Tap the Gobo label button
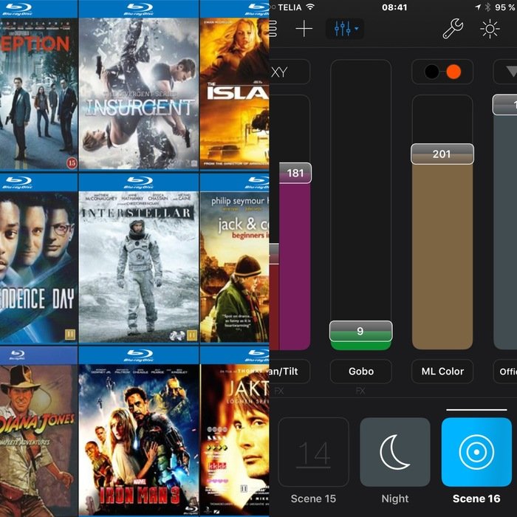The width and height of the screenshot is (517, 517). pyautogui.click(x=361, y=372)
